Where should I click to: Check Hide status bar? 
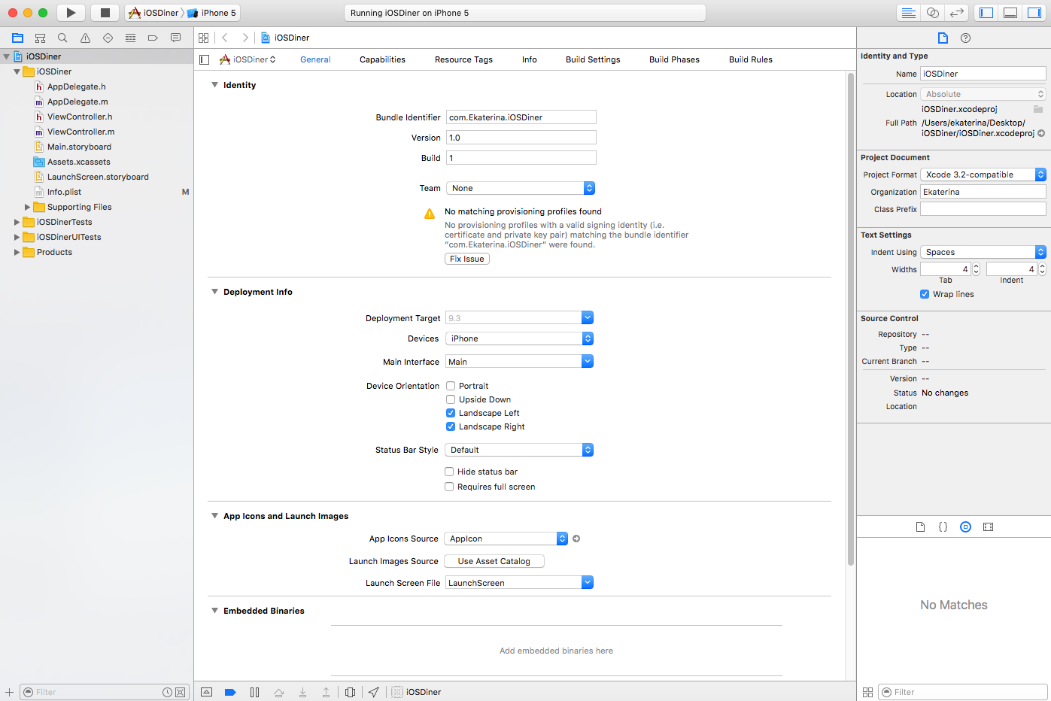(449, 472)
